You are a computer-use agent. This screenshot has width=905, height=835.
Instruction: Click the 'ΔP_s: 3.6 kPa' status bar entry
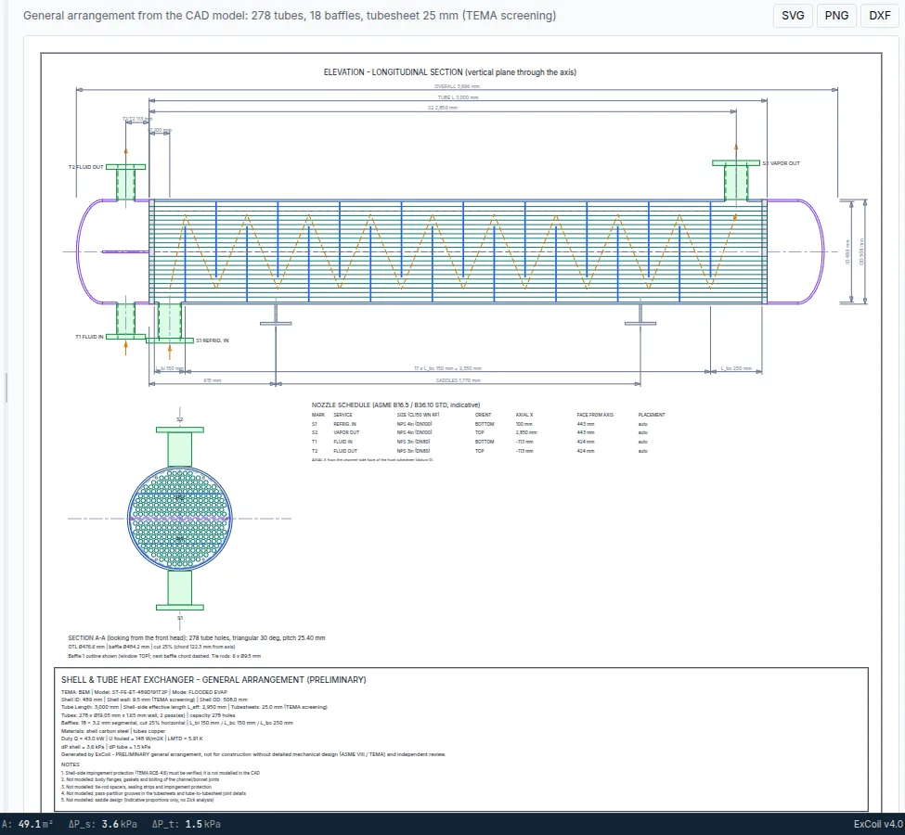tap(103, 824)
